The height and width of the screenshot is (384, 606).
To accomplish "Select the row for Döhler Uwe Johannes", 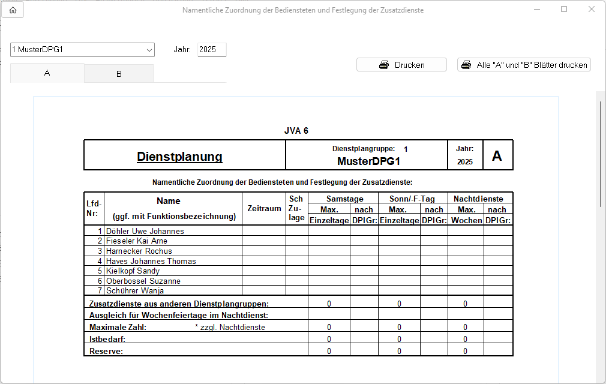I will [145, 231].
